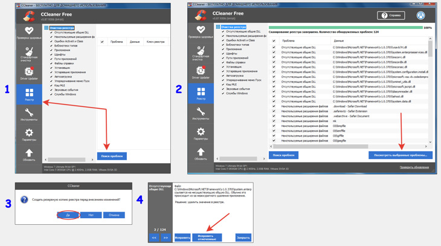Click Закрыть button in dialog 4
Viewport: 441px width, 246px height.
coord(243,238)
